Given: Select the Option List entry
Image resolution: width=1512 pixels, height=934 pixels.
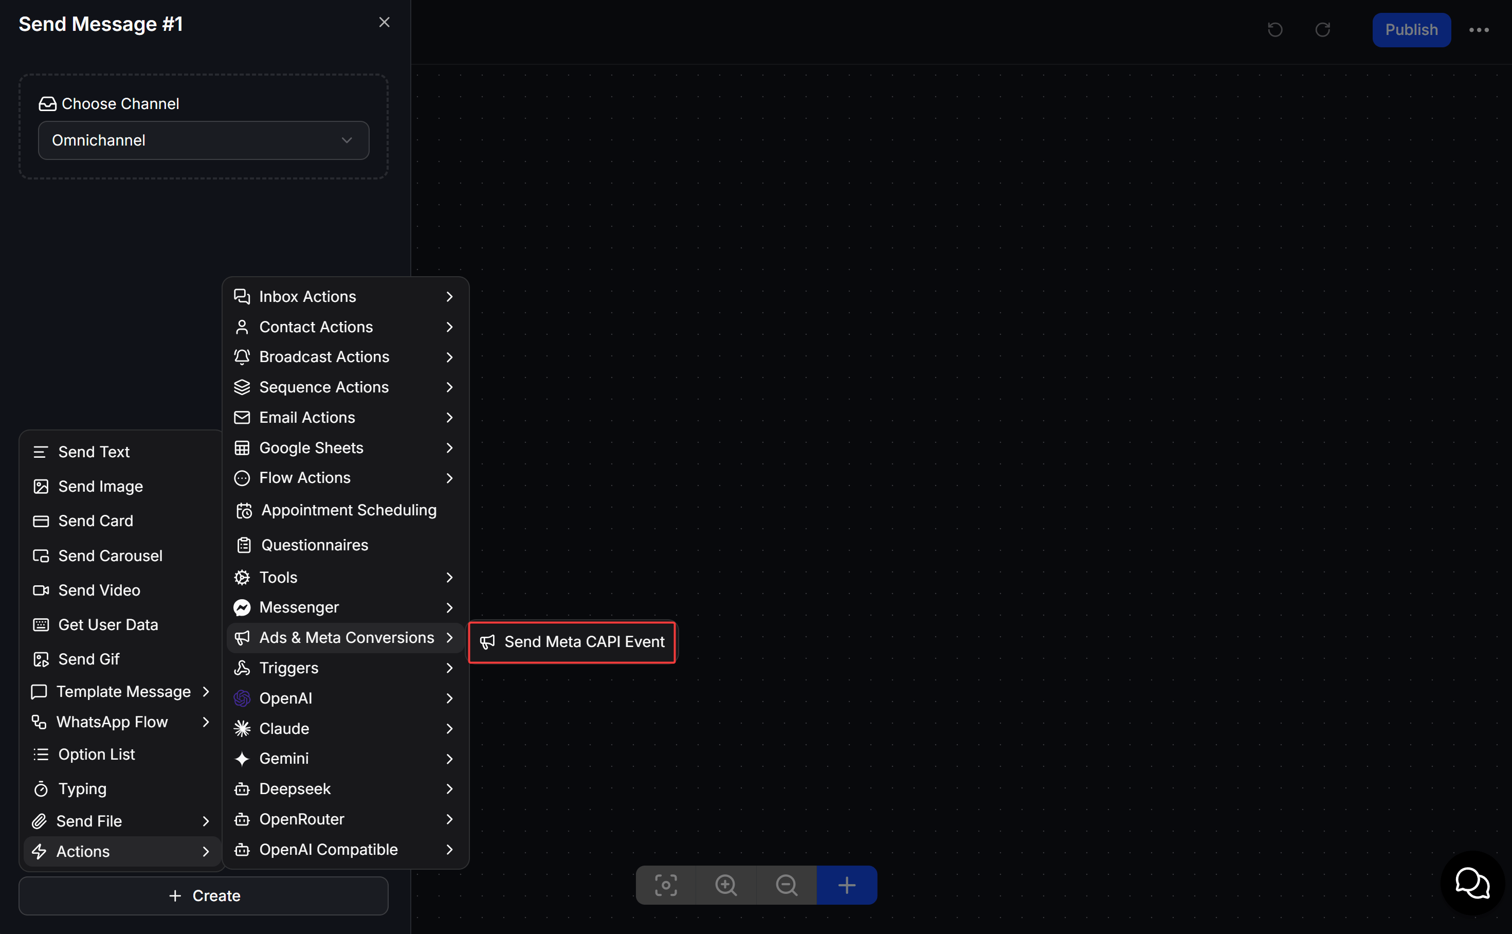Looking at the screenshot, I should (x=122, y=754).
